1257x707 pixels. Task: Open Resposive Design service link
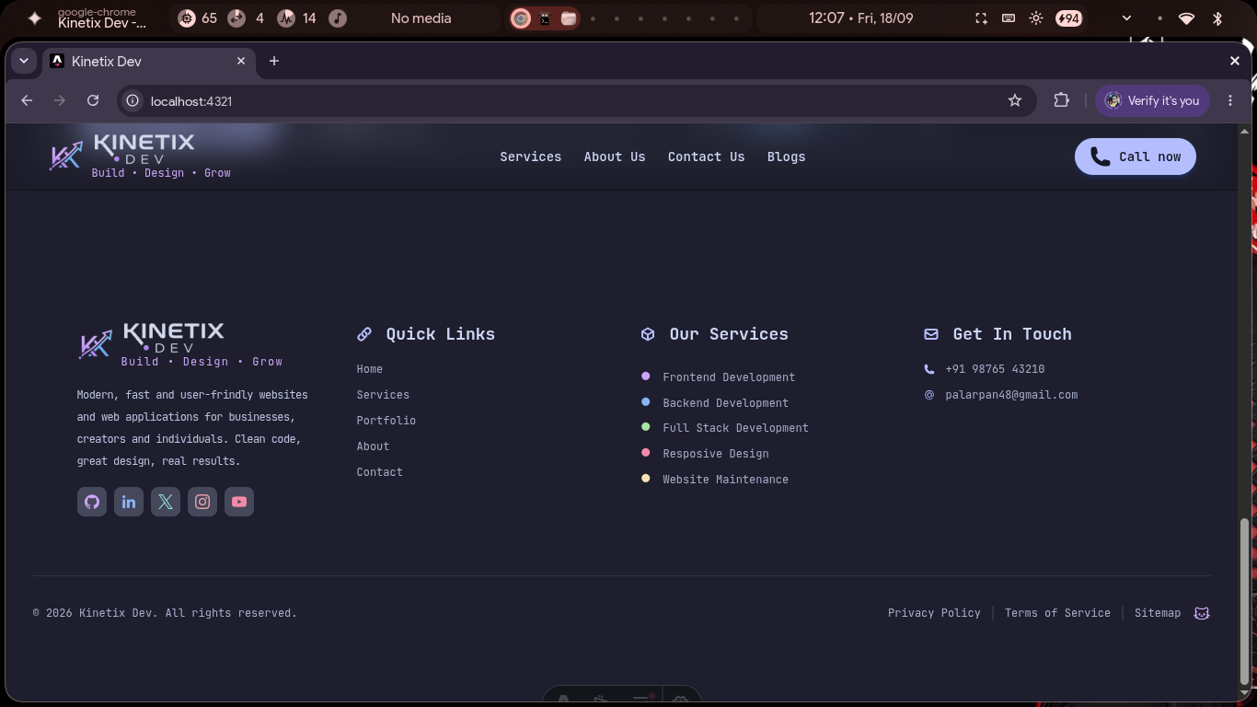716,454
